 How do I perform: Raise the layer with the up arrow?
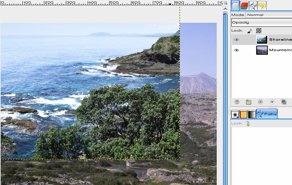(260, 102)
